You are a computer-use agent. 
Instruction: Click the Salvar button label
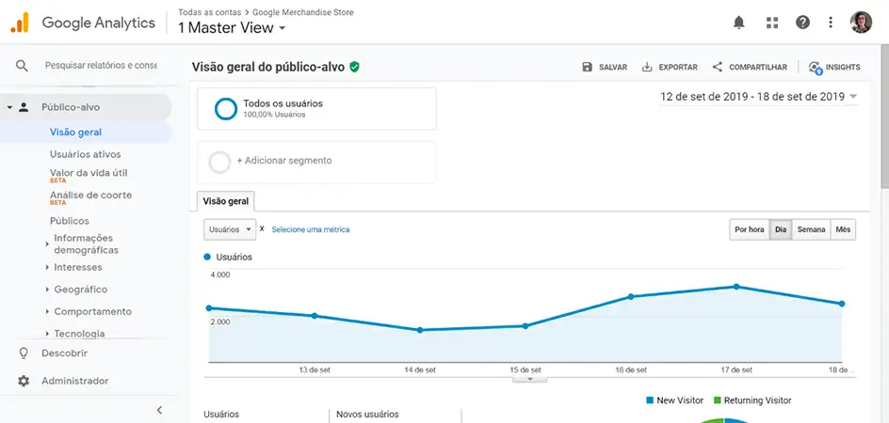[x=613, y=67]
